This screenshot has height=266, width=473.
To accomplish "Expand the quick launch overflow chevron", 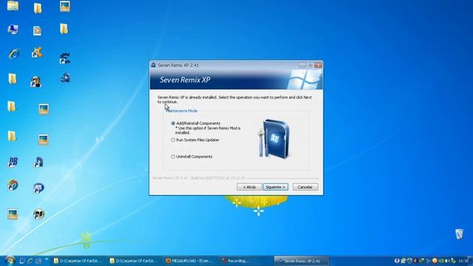I will (x=47, y=259).
